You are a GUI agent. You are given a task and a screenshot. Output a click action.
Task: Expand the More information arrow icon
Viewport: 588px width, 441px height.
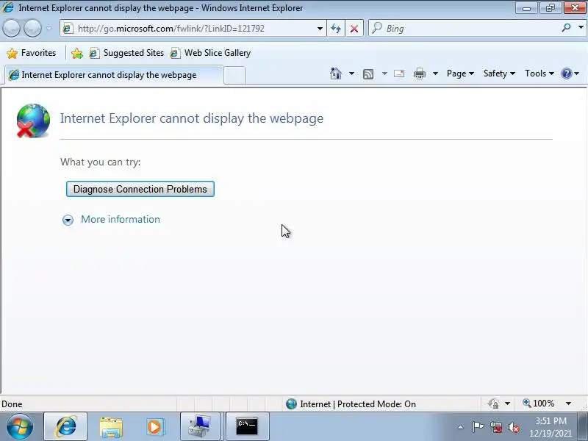coord(68,220)
